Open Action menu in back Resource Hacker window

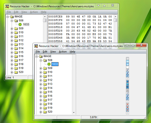click(34, 12)
